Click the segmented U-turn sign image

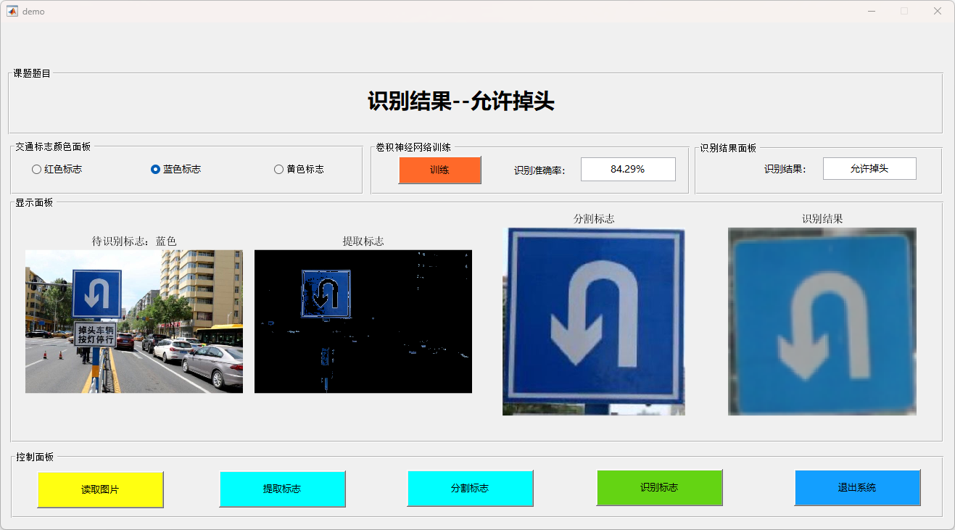pos(593,321)
